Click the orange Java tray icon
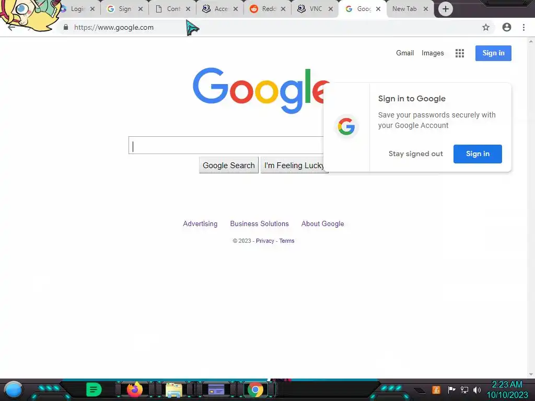 click(x=436, y=390)
